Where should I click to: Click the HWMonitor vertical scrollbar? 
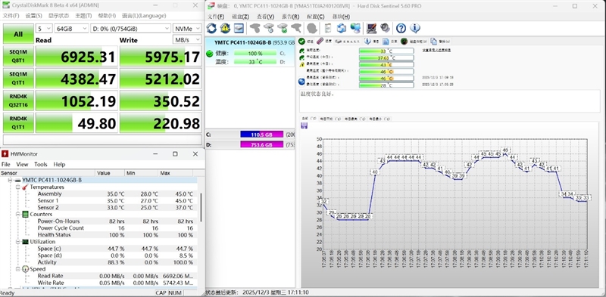(201, 208)
